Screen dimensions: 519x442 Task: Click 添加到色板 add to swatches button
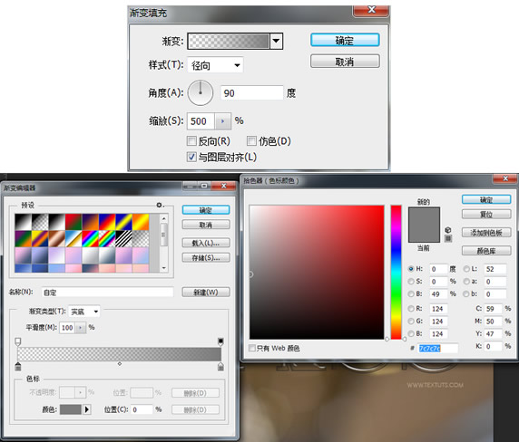pyautogui.click(x=486, y=233)
